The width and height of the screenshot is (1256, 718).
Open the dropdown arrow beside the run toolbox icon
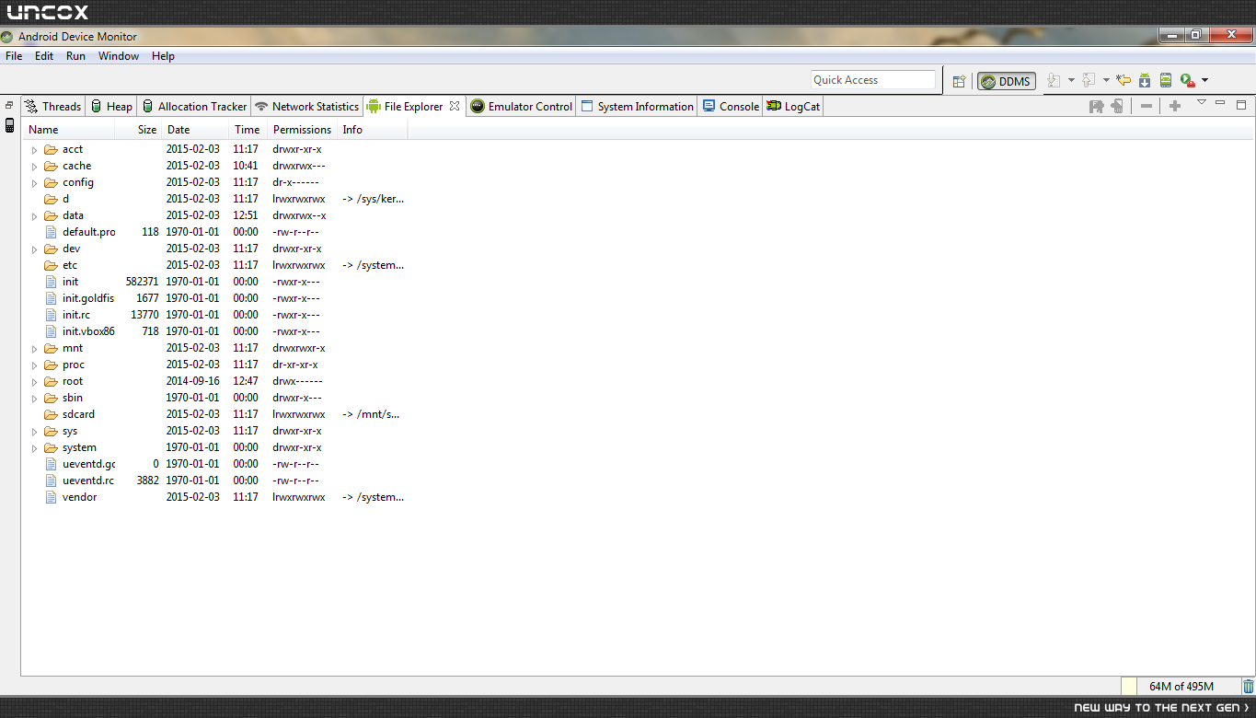click(1204, 80)
